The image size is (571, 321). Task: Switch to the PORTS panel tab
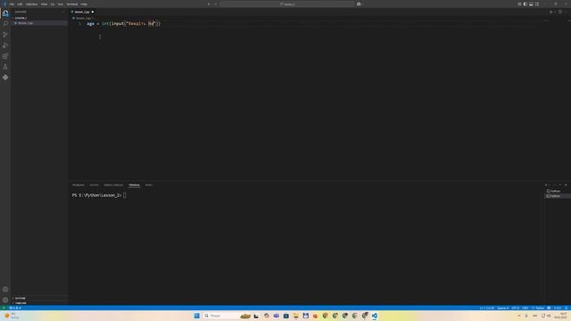(x=149, y=185)
